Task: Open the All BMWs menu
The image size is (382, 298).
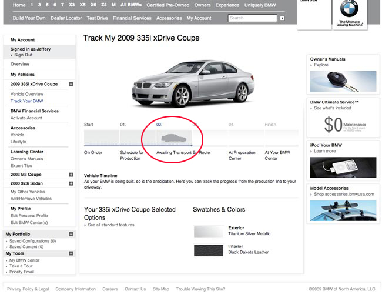Action: click(x=131, y=5)
